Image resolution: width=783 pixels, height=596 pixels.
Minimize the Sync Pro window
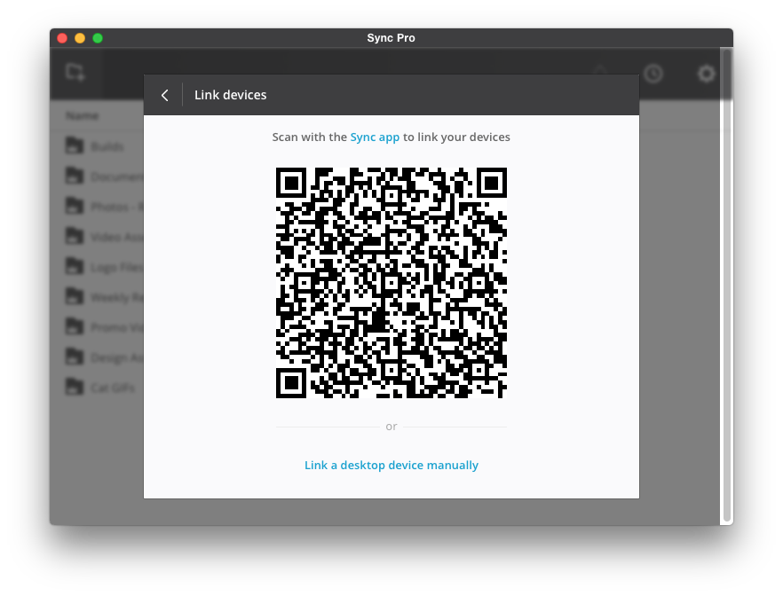[80, 38]
